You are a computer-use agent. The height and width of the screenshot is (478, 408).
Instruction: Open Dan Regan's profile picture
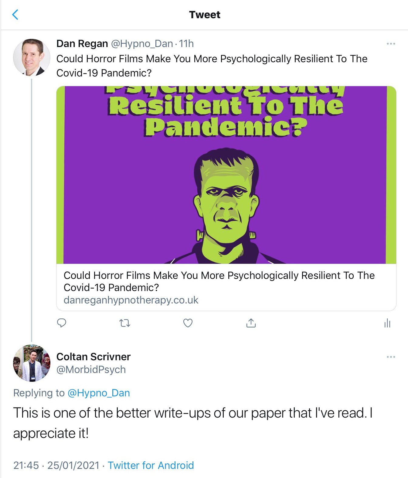pyautogui.click(x=32, y=57)
